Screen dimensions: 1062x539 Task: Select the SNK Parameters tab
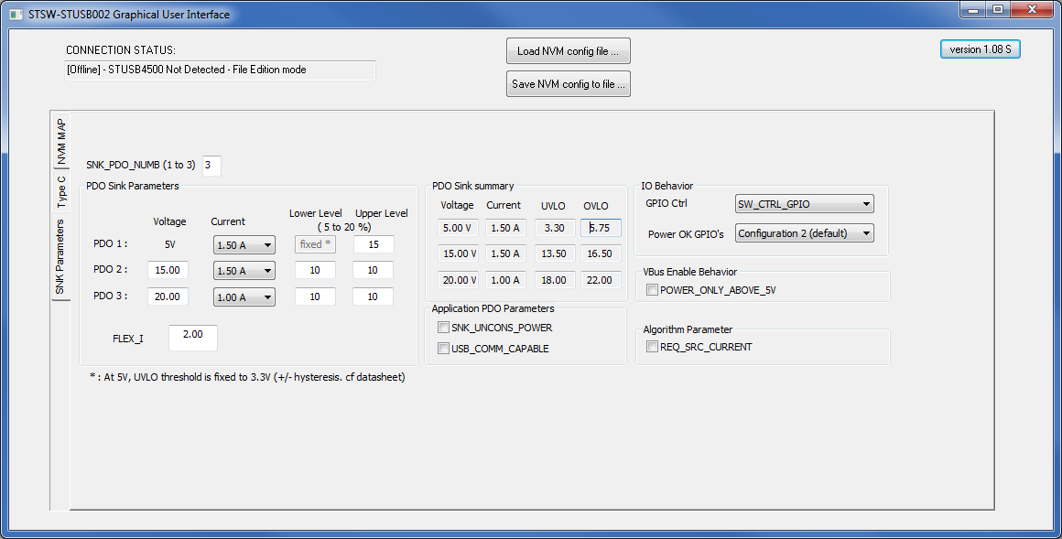(60, 256)
